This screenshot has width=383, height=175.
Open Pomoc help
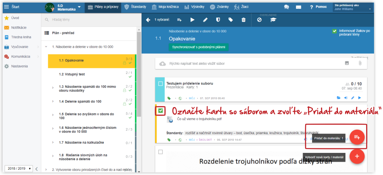pyautogui.click(x=318, y=7)
